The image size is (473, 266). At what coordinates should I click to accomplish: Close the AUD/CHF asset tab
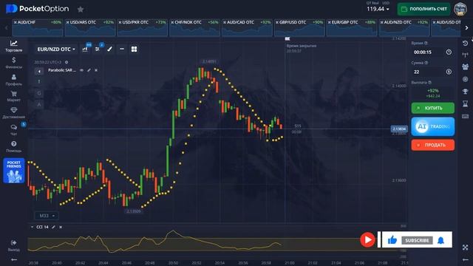16,22
